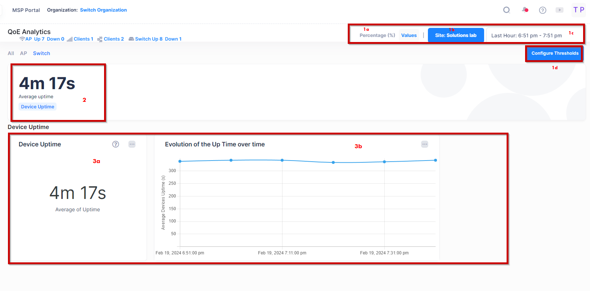590x291 pixels.
Task: Select the All devices tab
Action: tap(11, 53)
